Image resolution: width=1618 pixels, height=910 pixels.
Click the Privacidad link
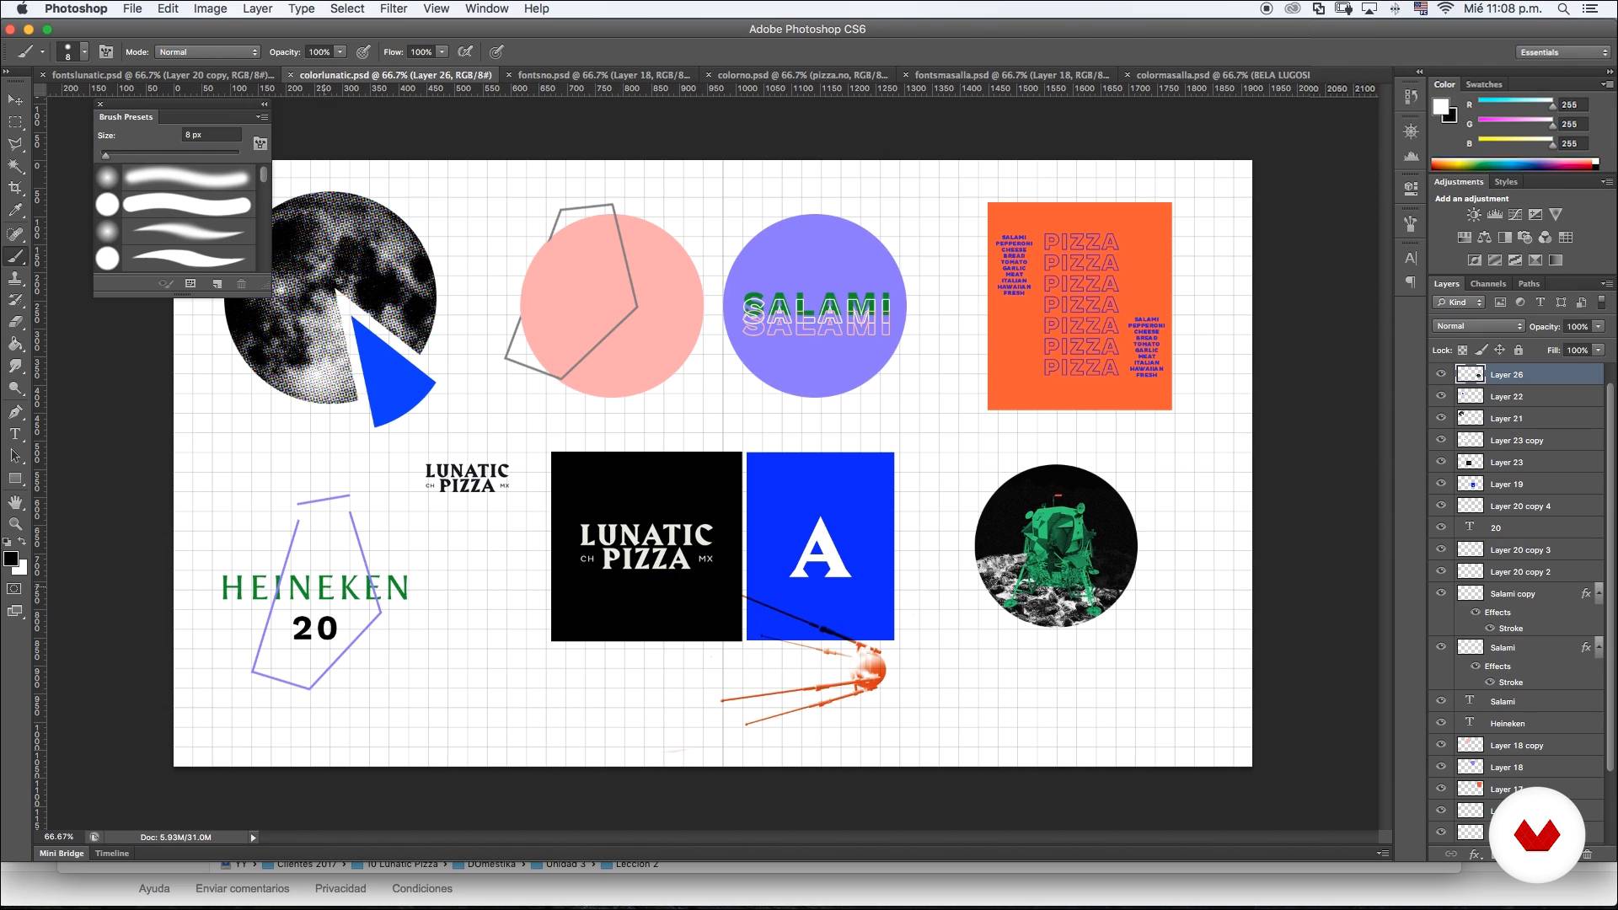coord(340,889)
